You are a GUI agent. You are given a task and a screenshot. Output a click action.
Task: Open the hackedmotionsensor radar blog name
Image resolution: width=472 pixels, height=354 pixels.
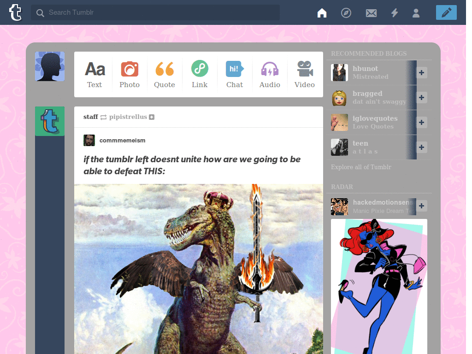(x=383, y=202)
